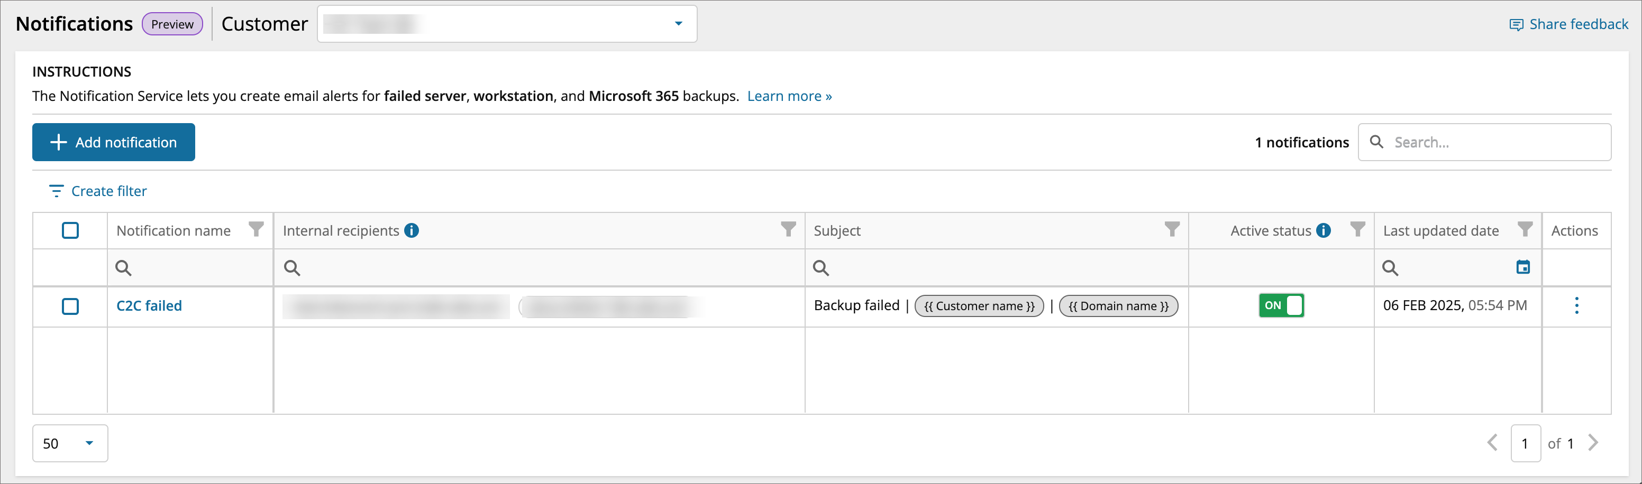Open the Customer dropdown
The height and width of the screenshot is (484, 1642).
click(x=677, y=24)
